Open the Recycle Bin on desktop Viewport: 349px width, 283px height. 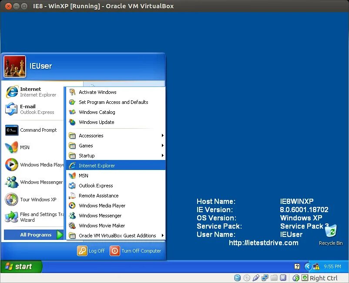click(331, 235)
